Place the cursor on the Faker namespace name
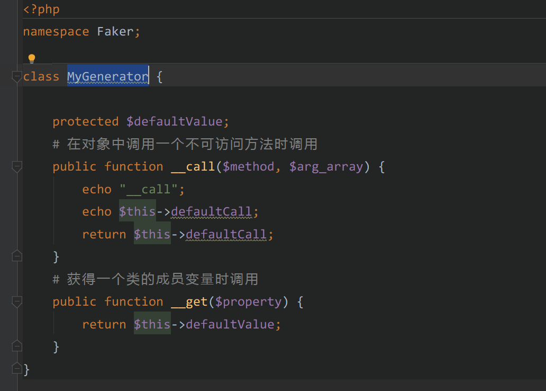The image size is (546, 391). [x=115, y=32]
